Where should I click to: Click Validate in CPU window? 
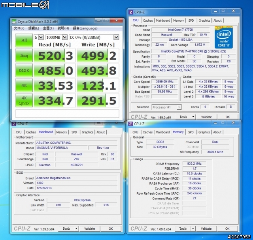(x=206, y=117)
